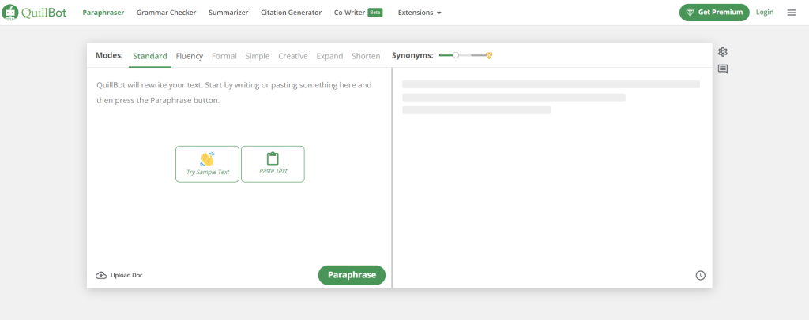Switch to Expand mode
Screen dimensions: 809x320
(329, 56)
